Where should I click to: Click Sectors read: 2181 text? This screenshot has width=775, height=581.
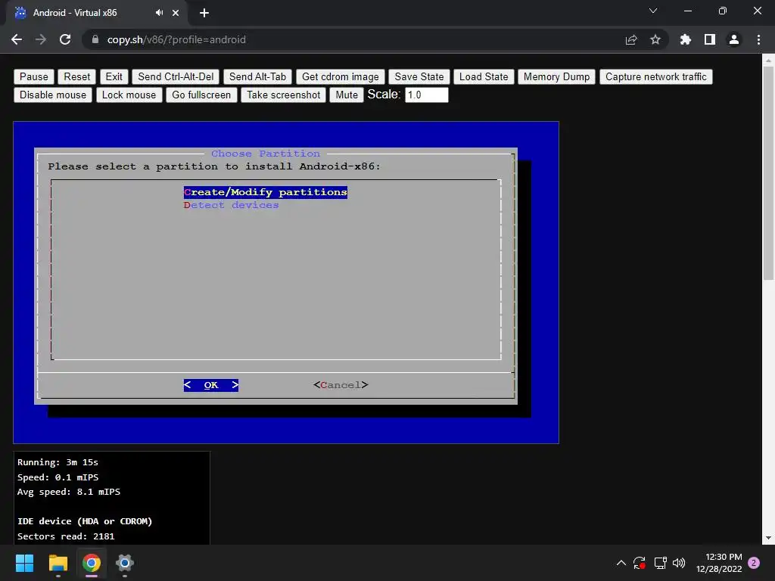point(66,536)
